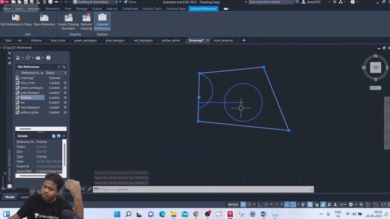Click in the command line input field
This screenshot has width=390, height=219.
203,189
